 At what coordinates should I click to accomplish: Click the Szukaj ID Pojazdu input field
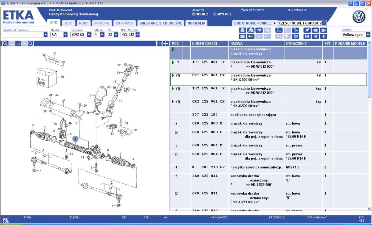click(x=23, y=35)
